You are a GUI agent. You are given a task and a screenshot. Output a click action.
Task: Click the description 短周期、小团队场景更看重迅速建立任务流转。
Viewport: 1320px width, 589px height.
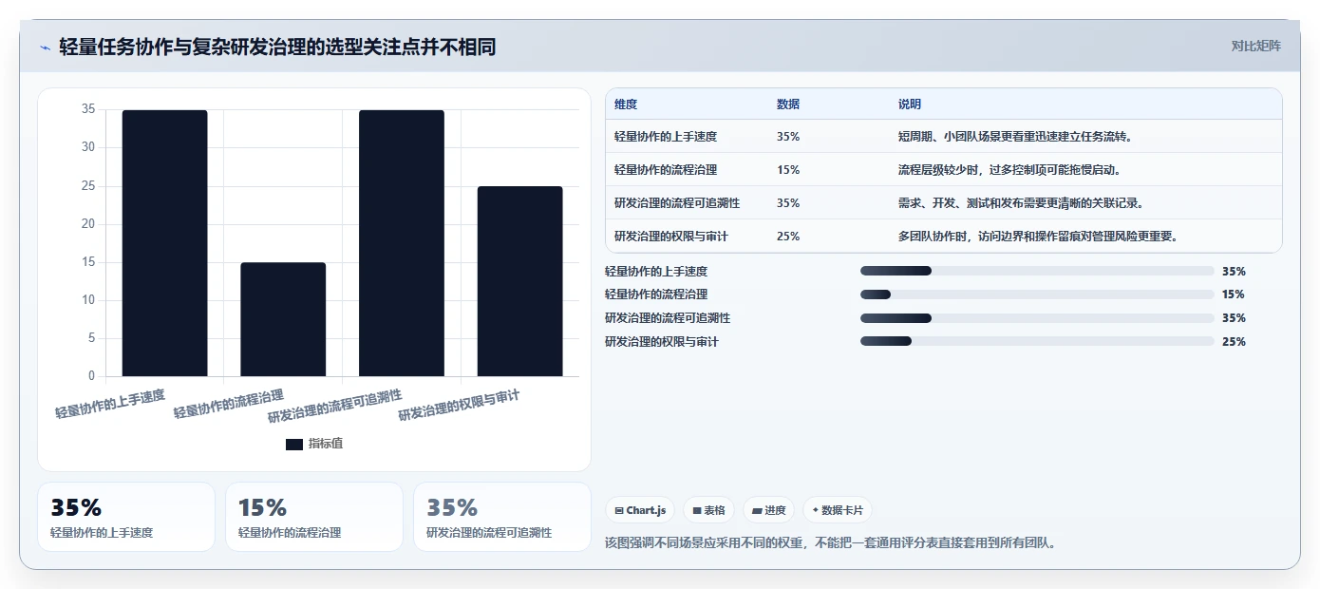[x=1015, y=137]
